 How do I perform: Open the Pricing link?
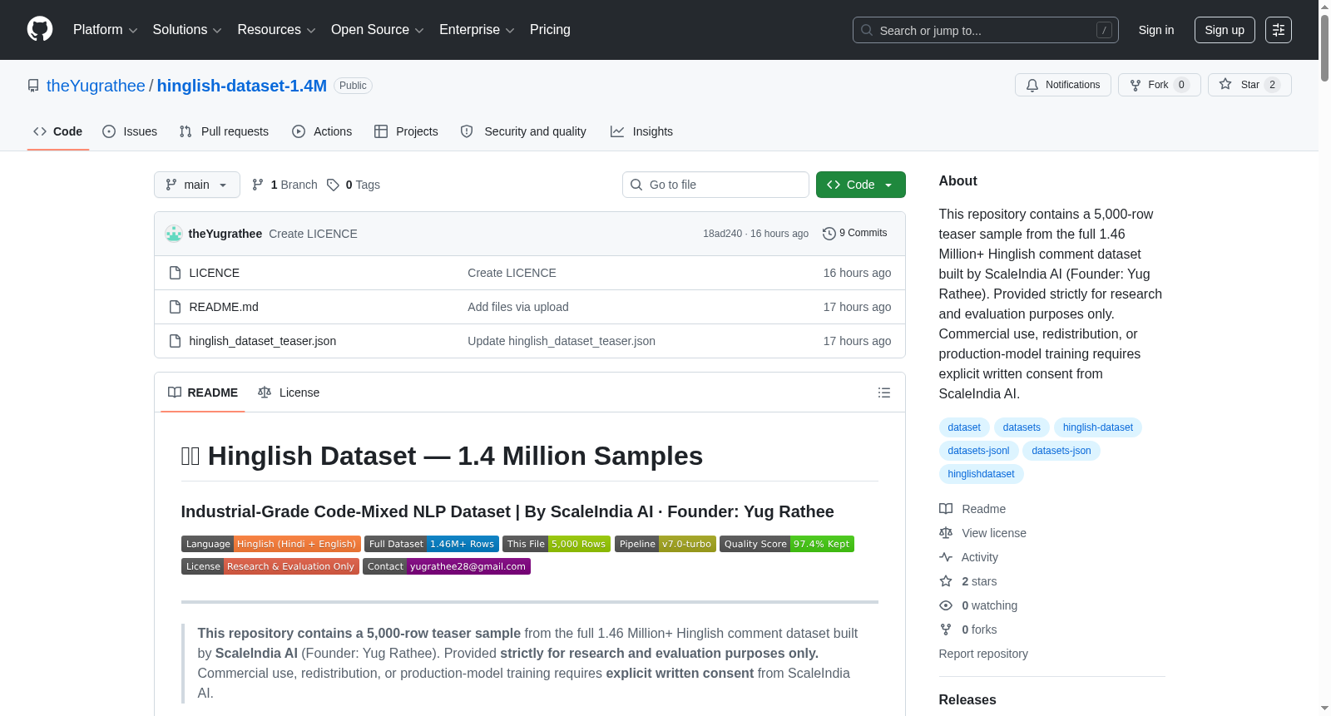[x=550, y=30]
